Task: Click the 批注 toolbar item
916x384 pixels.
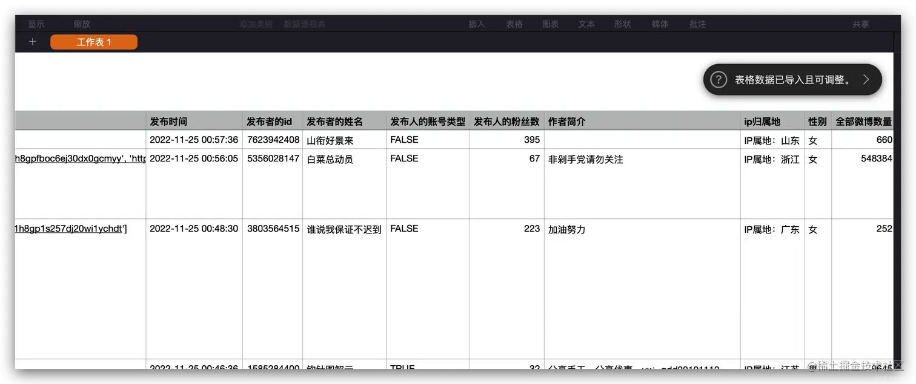Action: click(698, 24)
